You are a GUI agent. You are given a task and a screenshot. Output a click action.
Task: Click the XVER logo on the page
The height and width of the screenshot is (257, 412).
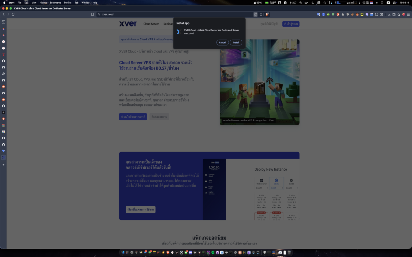click(x=128, y=24)
